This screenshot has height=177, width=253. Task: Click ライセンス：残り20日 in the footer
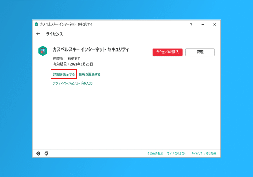pos(204,154)
